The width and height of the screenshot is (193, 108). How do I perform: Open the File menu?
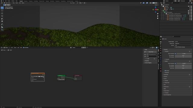(x=3, y=1)
